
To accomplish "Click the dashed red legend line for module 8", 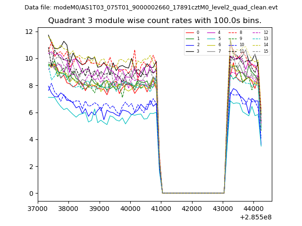I will click(x=232, y=32).
